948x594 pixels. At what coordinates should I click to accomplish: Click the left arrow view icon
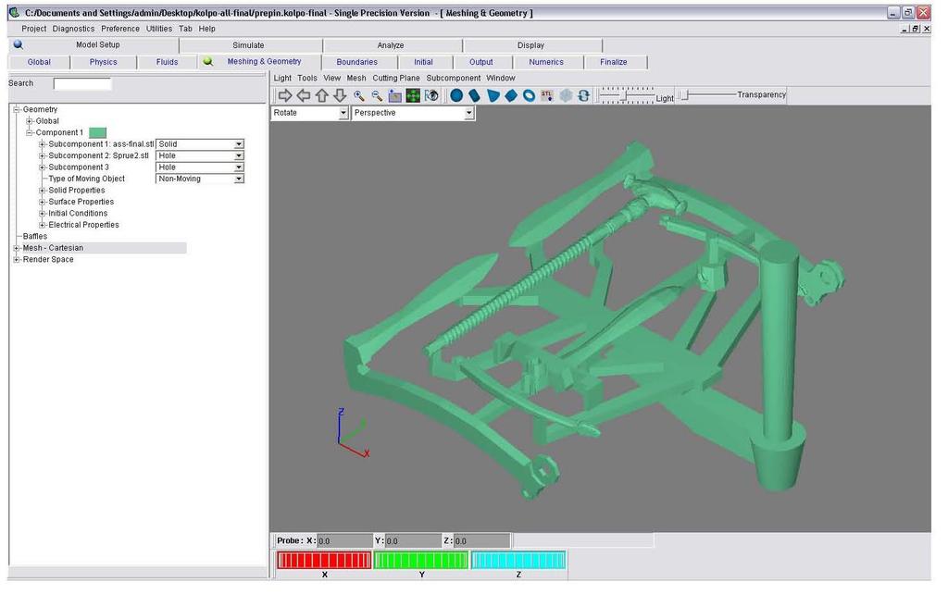[304, 95]
